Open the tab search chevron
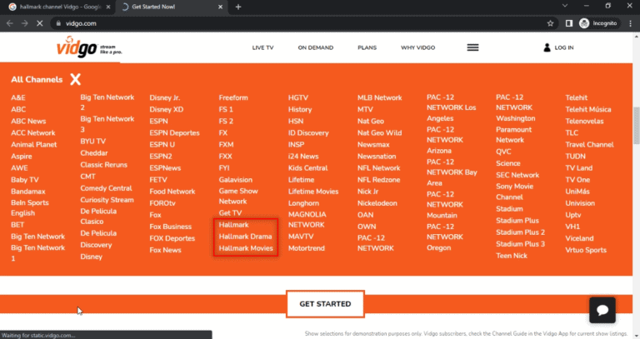The image size is (640, 339). 565,6
